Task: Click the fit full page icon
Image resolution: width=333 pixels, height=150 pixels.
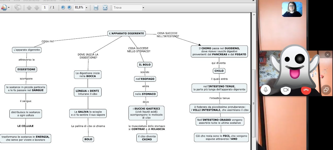Action: (x=105, y=8)
